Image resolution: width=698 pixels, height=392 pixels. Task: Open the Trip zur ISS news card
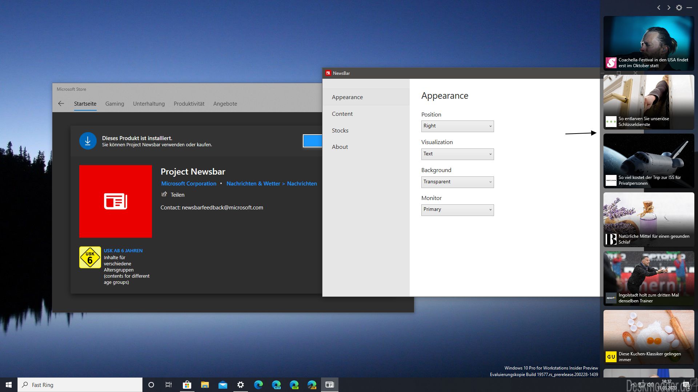649,161
